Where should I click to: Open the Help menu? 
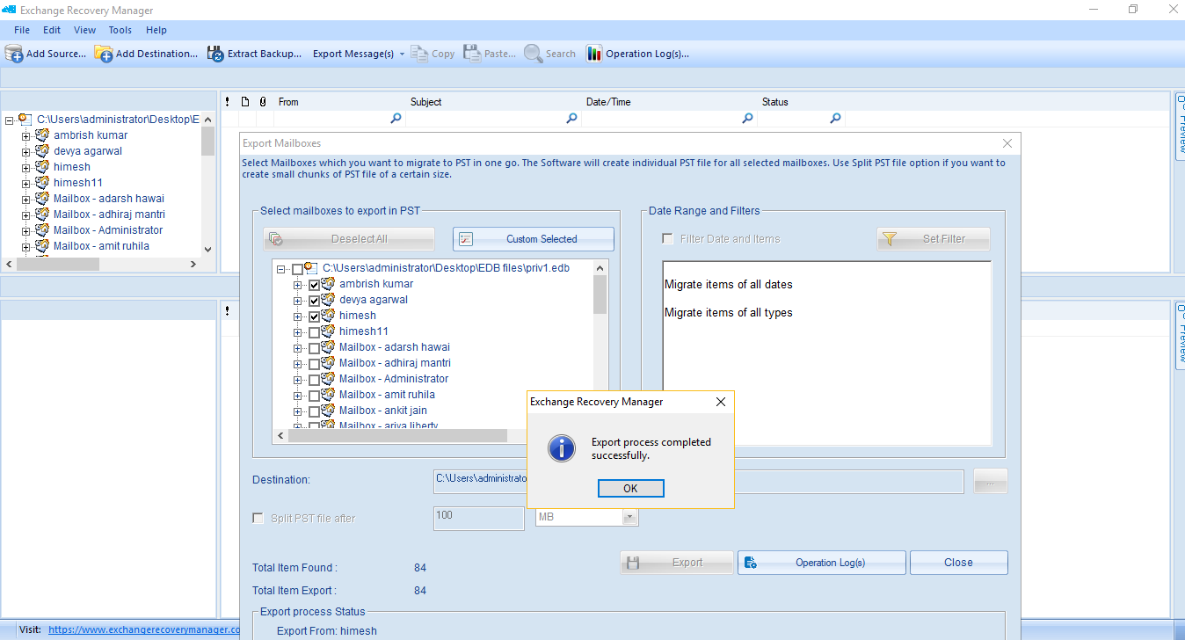(156, 30)
